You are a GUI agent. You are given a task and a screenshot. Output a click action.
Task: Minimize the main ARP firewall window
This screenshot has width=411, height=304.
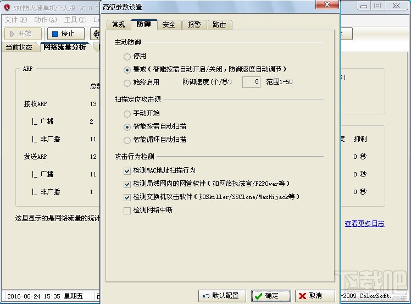click(364, 5)
